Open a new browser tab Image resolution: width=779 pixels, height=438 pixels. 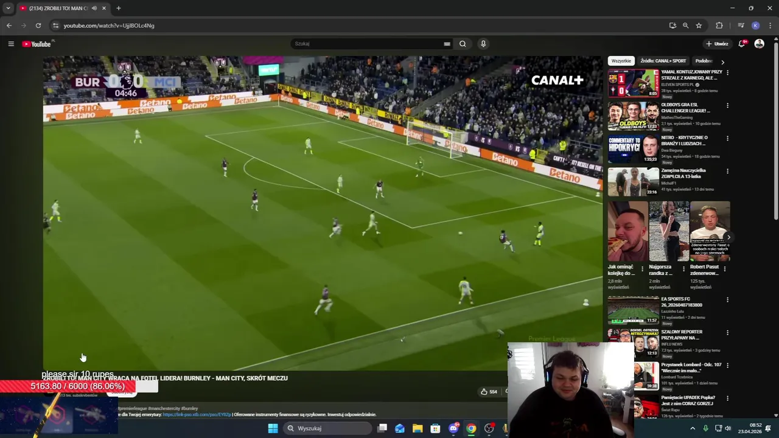coord(119,9)
